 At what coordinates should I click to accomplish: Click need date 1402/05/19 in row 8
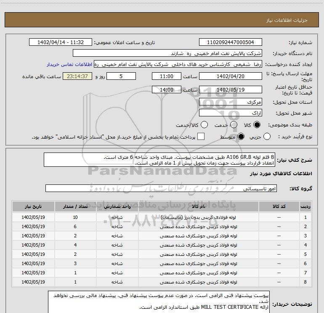[33, 282]
